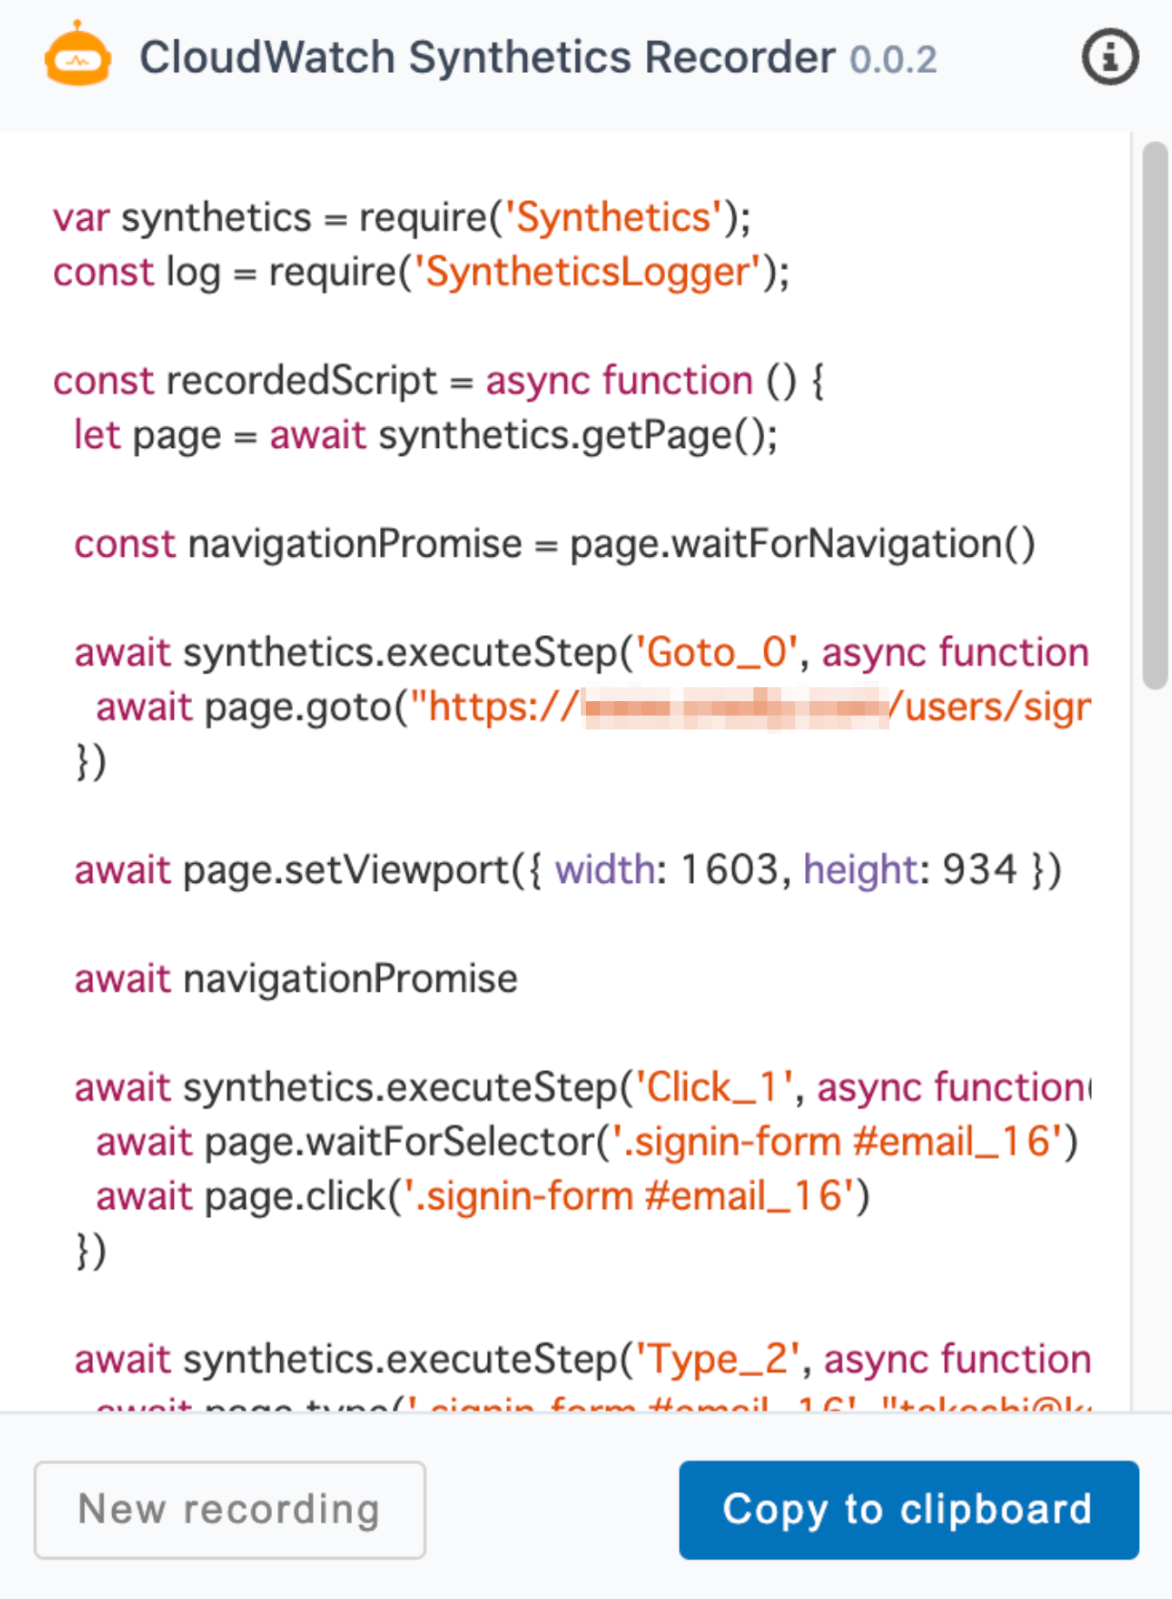Viewport: 1172px width, 1599px height.
Task: Click the line requiring 'Synthetics'
Action: 402,217
